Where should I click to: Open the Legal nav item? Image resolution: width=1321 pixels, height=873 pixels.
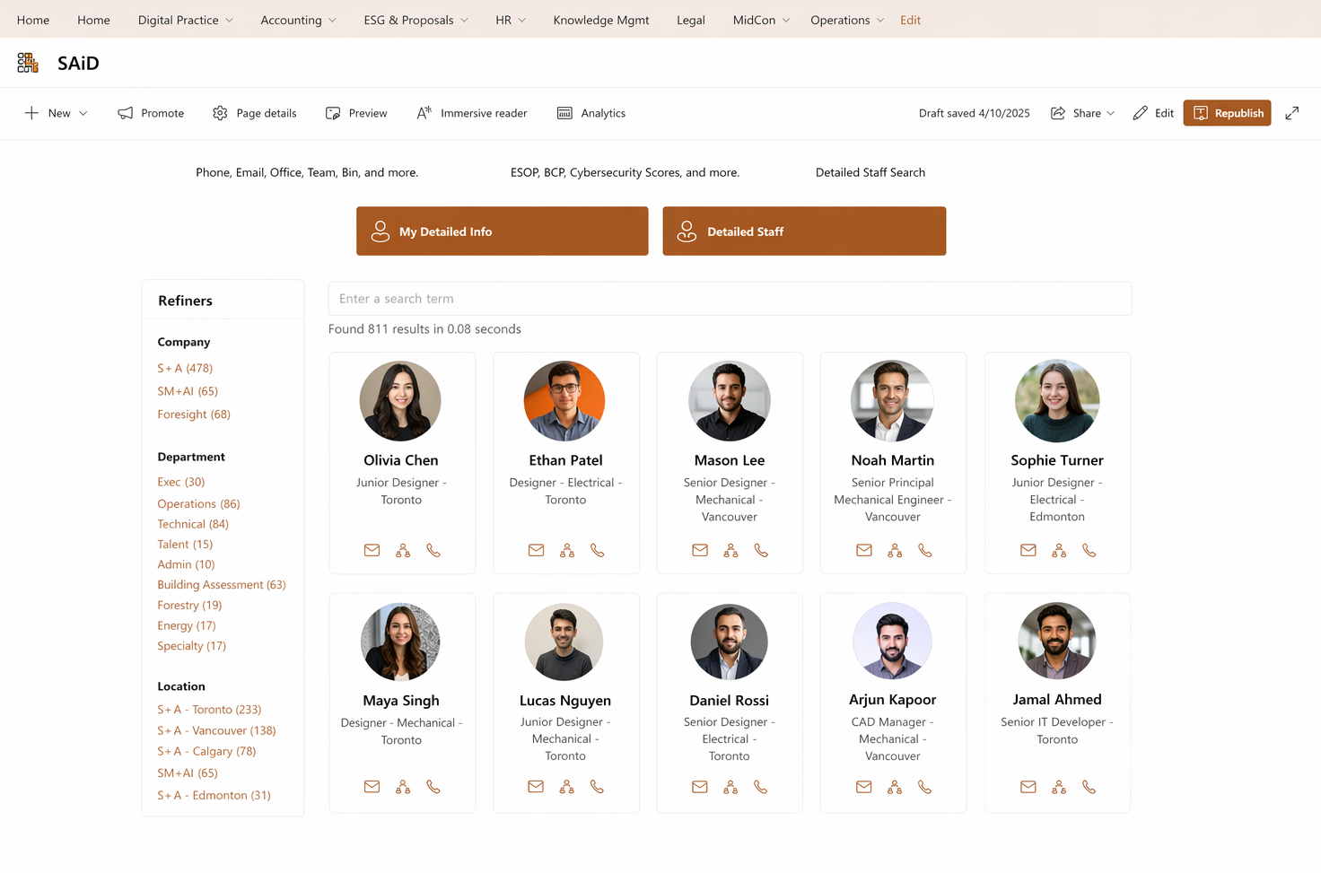691,20
